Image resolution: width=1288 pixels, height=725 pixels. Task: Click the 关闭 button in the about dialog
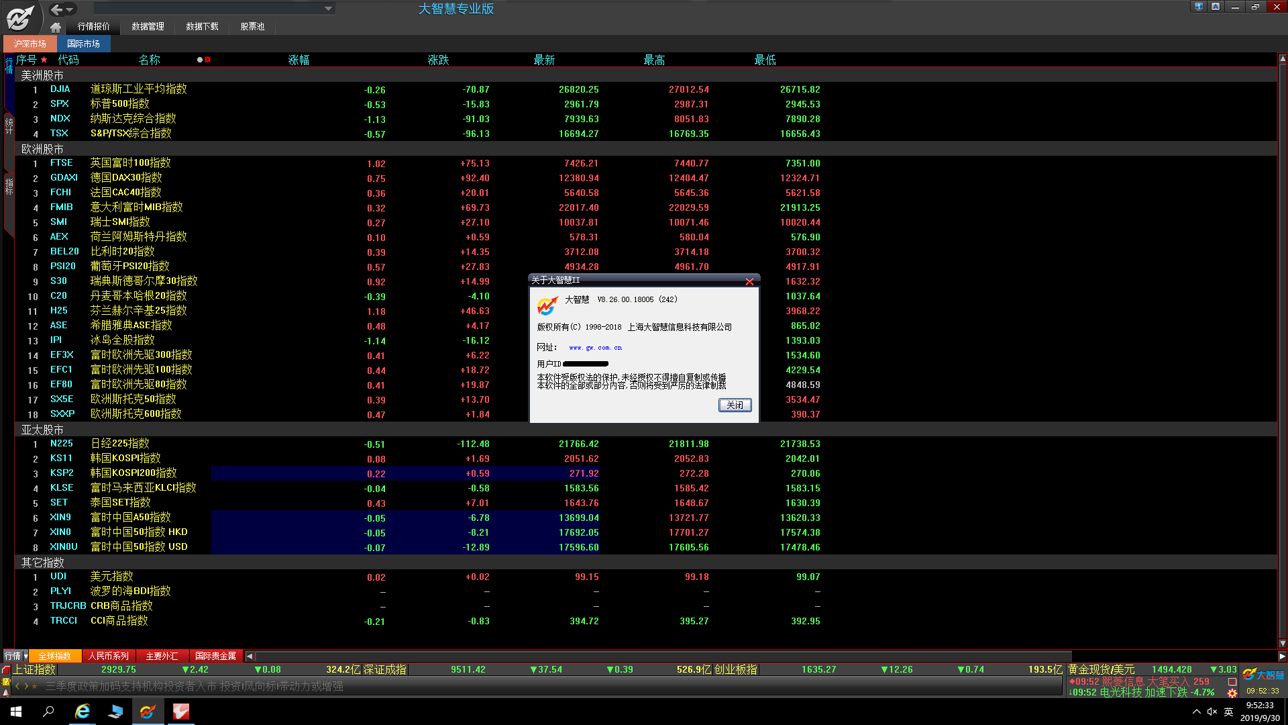735,405
